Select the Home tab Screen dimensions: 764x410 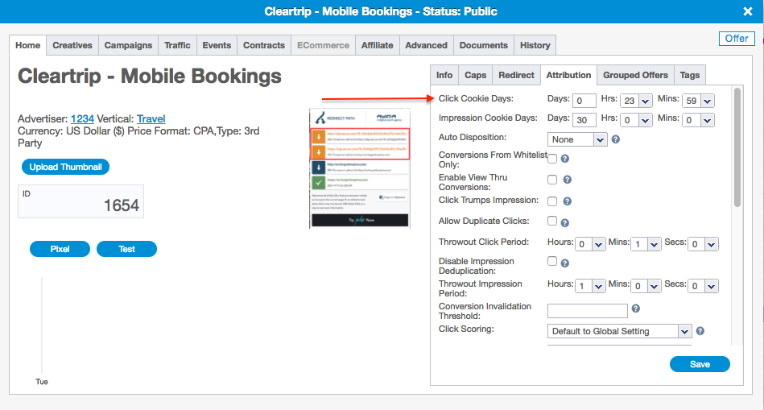(x=27, y=45)
